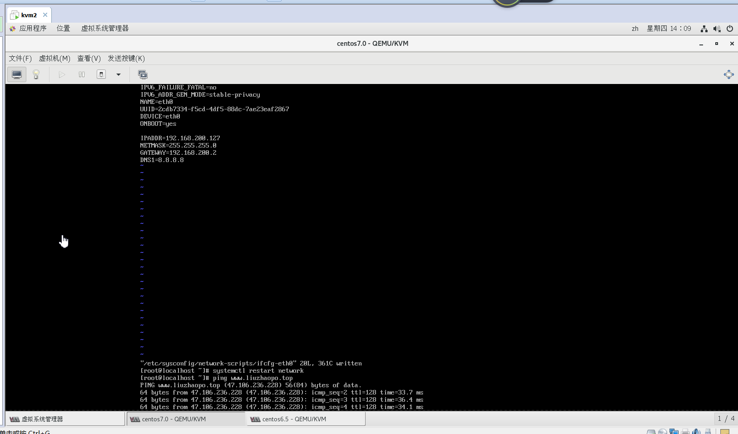Open the 位置 places menu
Screen dimensions: 738x434
pos(63,28)
